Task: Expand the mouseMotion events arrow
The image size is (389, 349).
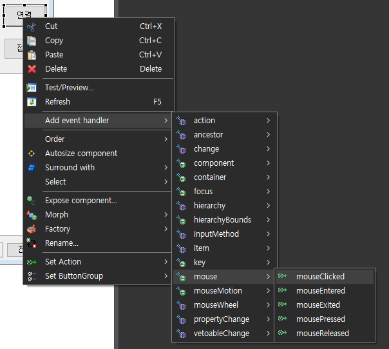Action: click(x=268, y=290)
